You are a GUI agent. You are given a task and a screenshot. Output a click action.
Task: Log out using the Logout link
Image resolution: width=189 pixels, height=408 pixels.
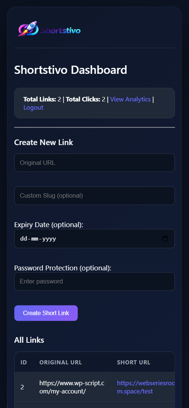(33, 107)
